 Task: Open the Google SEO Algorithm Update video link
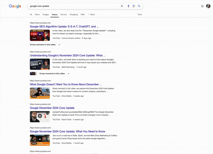[64, 26]
